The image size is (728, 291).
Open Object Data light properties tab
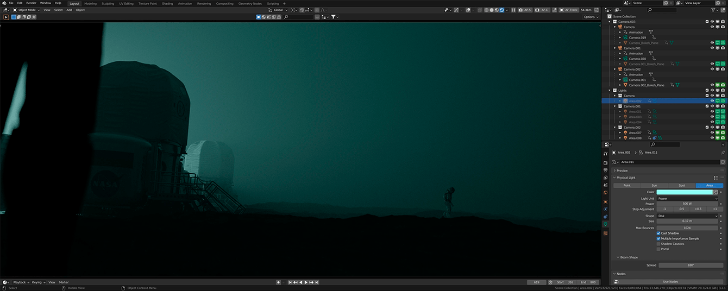click(606, 224)
